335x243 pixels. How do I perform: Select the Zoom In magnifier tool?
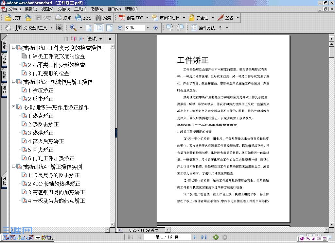73,28
